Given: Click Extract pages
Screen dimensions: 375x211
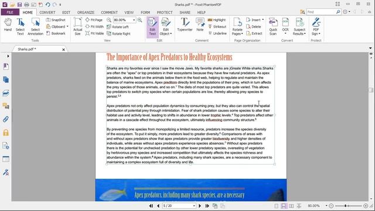Looking at the screenshot, I should (254, 33).
